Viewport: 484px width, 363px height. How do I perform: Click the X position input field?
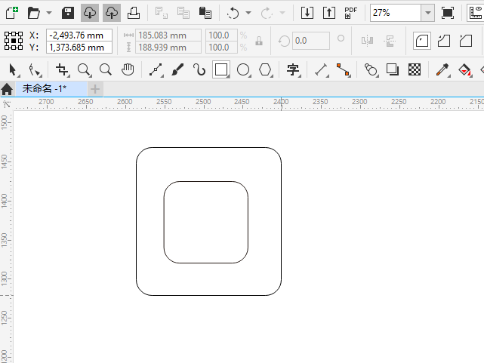(79, 35)
